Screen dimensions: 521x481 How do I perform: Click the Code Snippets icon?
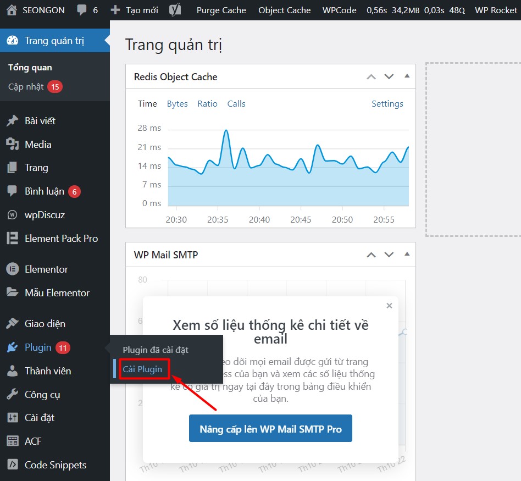click(x=12, y=465)
